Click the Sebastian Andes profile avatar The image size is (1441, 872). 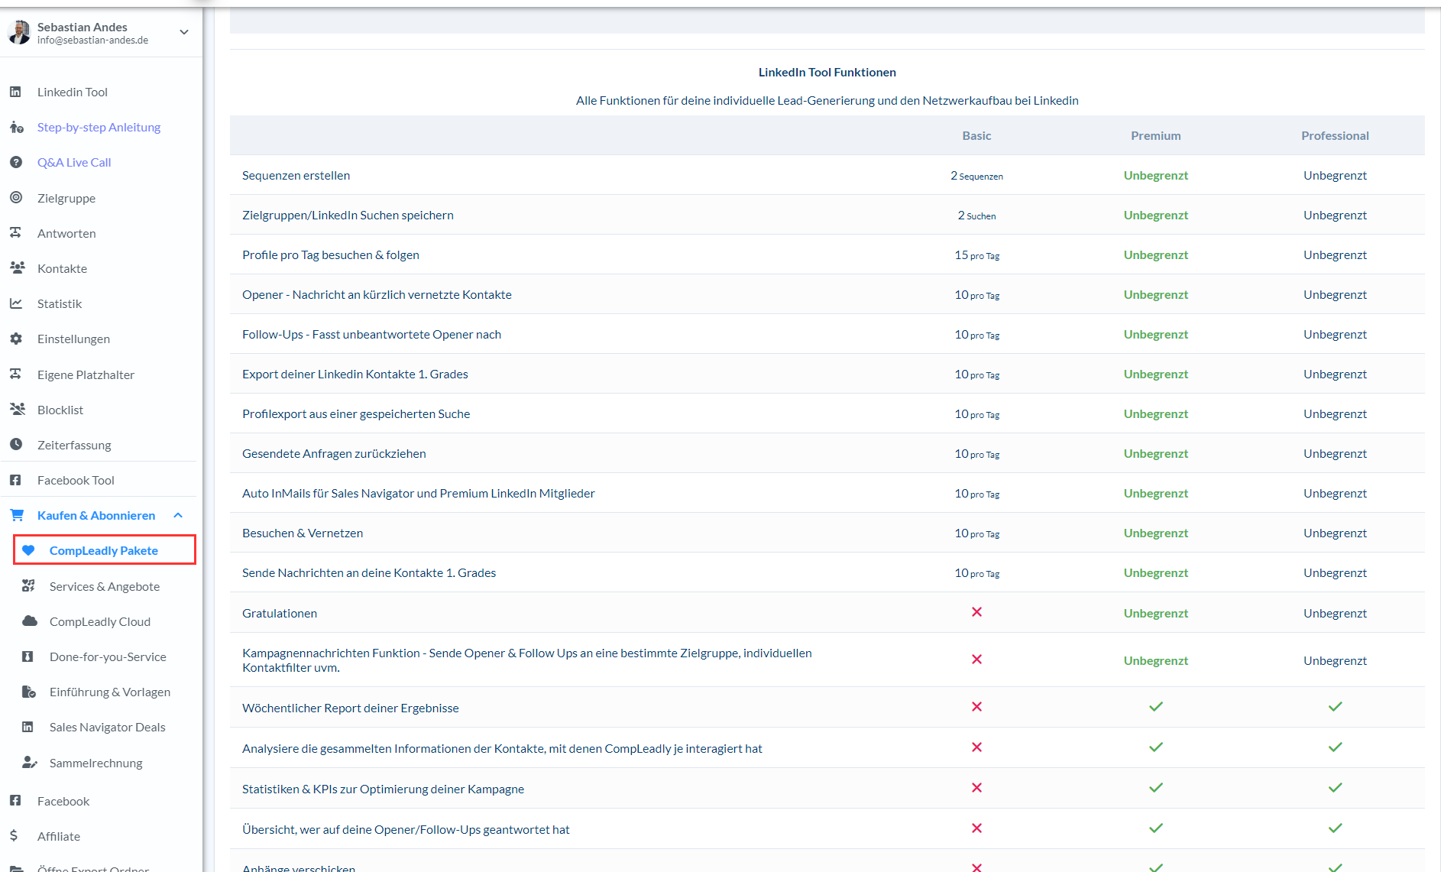(18, 32)
